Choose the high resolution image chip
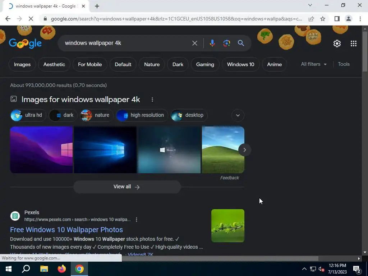The width and height of the screenshot is (368, 276). [x=142, y=115]
